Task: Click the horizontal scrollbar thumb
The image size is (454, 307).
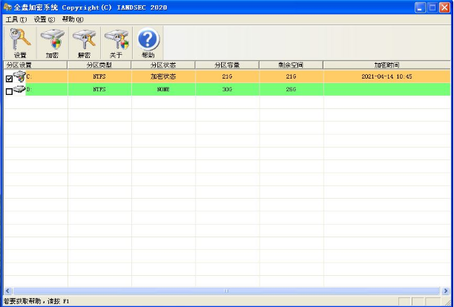Action: click(226, 291)
